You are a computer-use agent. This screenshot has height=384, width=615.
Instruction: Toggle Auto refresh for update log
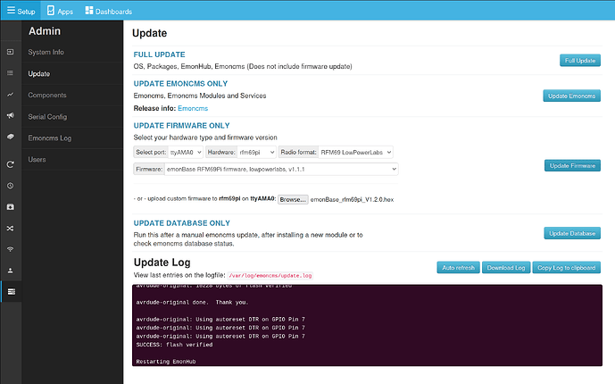coord(458,268)
